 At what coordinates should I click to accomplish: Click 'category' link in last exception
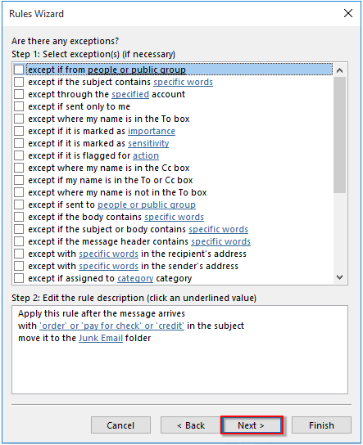[x=135, y=278]
